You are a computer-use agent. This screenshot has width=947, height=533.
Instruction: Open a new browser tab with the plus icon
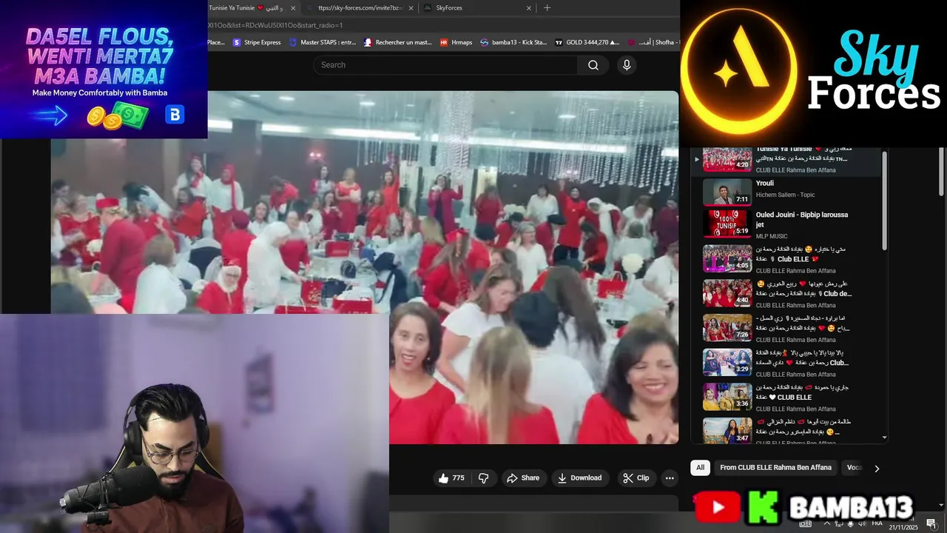pyautogui.click(x=547, y=8)
